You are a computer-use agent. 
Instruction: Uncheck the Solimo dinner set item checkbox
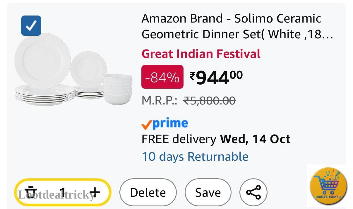[31, 26]
